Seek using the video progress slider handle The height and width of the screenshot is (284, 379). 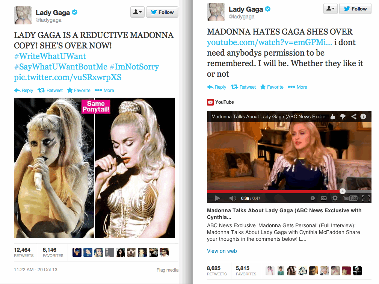click(343, 191)
